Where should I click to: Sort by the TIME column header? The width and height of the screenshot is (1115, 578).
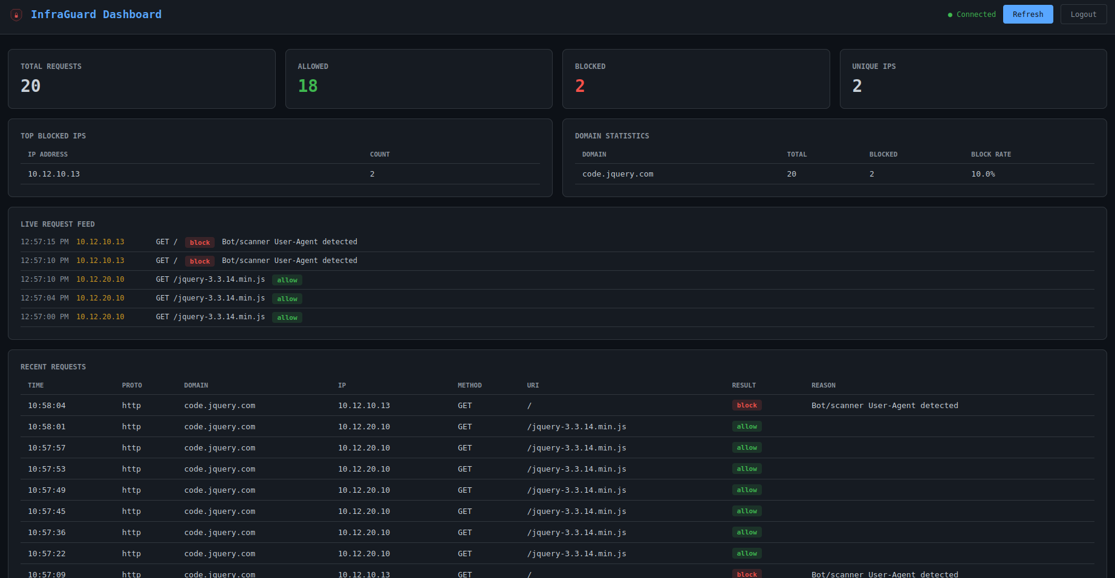coord(36,385)
